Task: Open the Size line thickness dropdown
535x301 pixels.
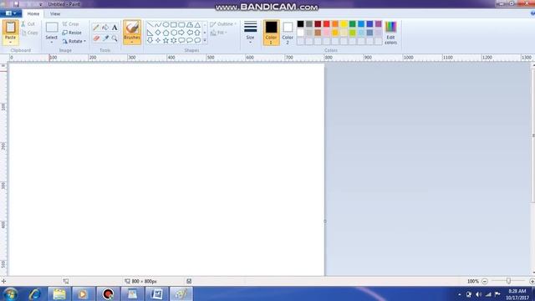Action: 250,33
